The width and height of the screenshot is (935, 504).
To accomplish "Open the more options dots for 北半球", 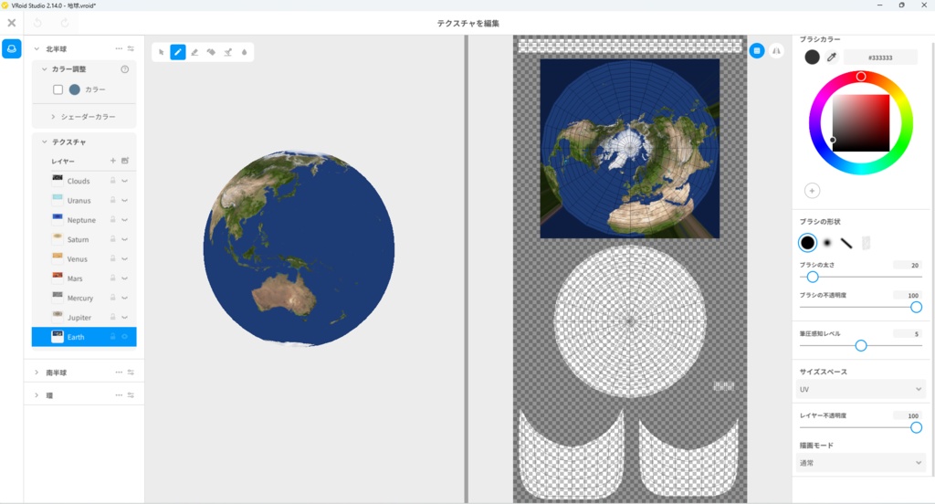I will [x=119, y=49].
